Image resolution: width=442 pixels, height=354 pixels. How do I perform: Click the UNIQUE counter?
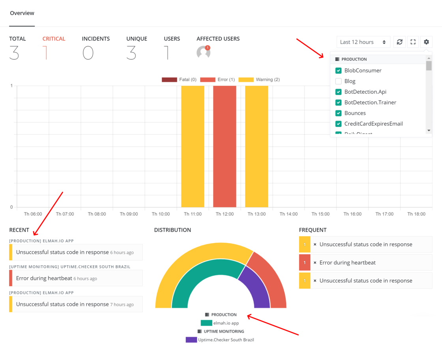pyautogui.click(x=137, y=48)
